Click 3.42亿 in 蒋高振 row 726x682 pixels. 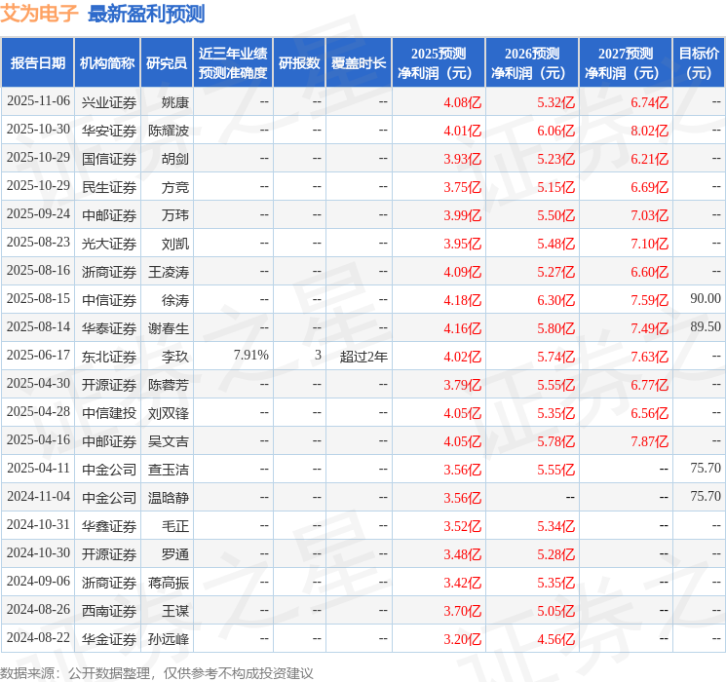(463, 583)
